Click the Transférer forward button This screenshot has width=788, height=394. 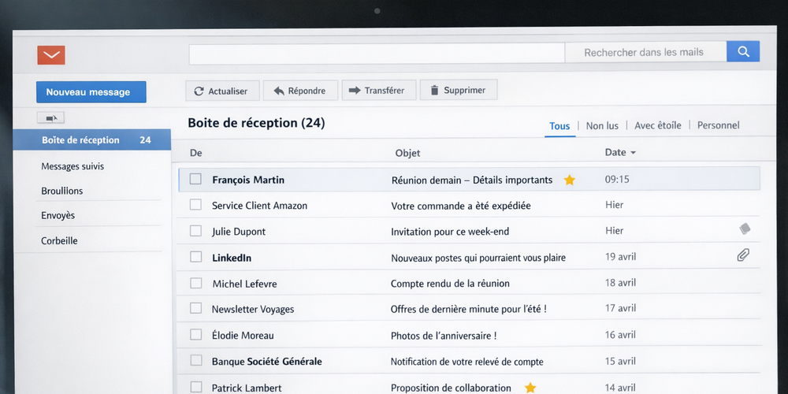[x=377, y=91]
